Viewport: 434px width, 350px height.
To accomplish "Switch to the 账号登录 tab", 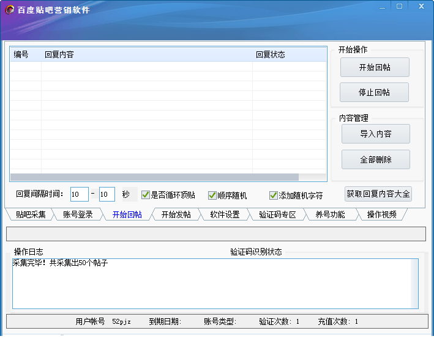I will pos(78,214).
